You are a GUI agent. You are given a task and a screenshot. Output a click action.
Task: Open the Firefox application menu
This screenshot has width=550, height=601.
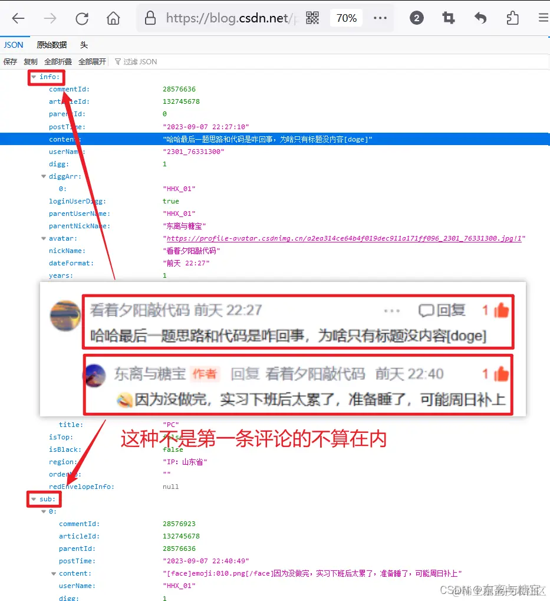(543, 18)
